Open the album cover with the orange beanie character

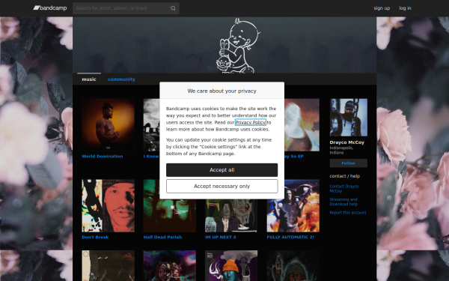231,266
